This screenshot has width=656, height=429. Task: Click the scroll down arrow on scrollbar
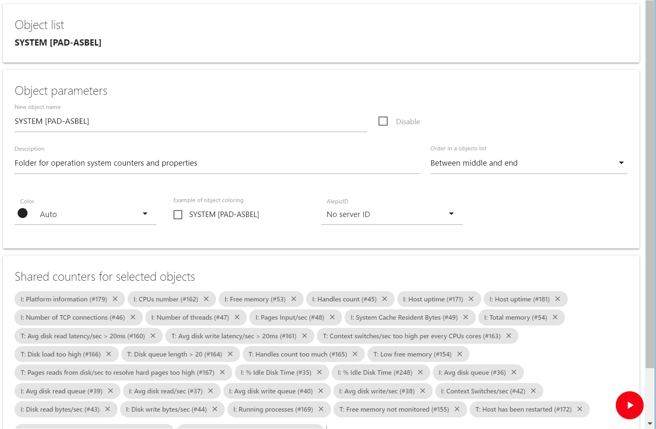(650, 424)
